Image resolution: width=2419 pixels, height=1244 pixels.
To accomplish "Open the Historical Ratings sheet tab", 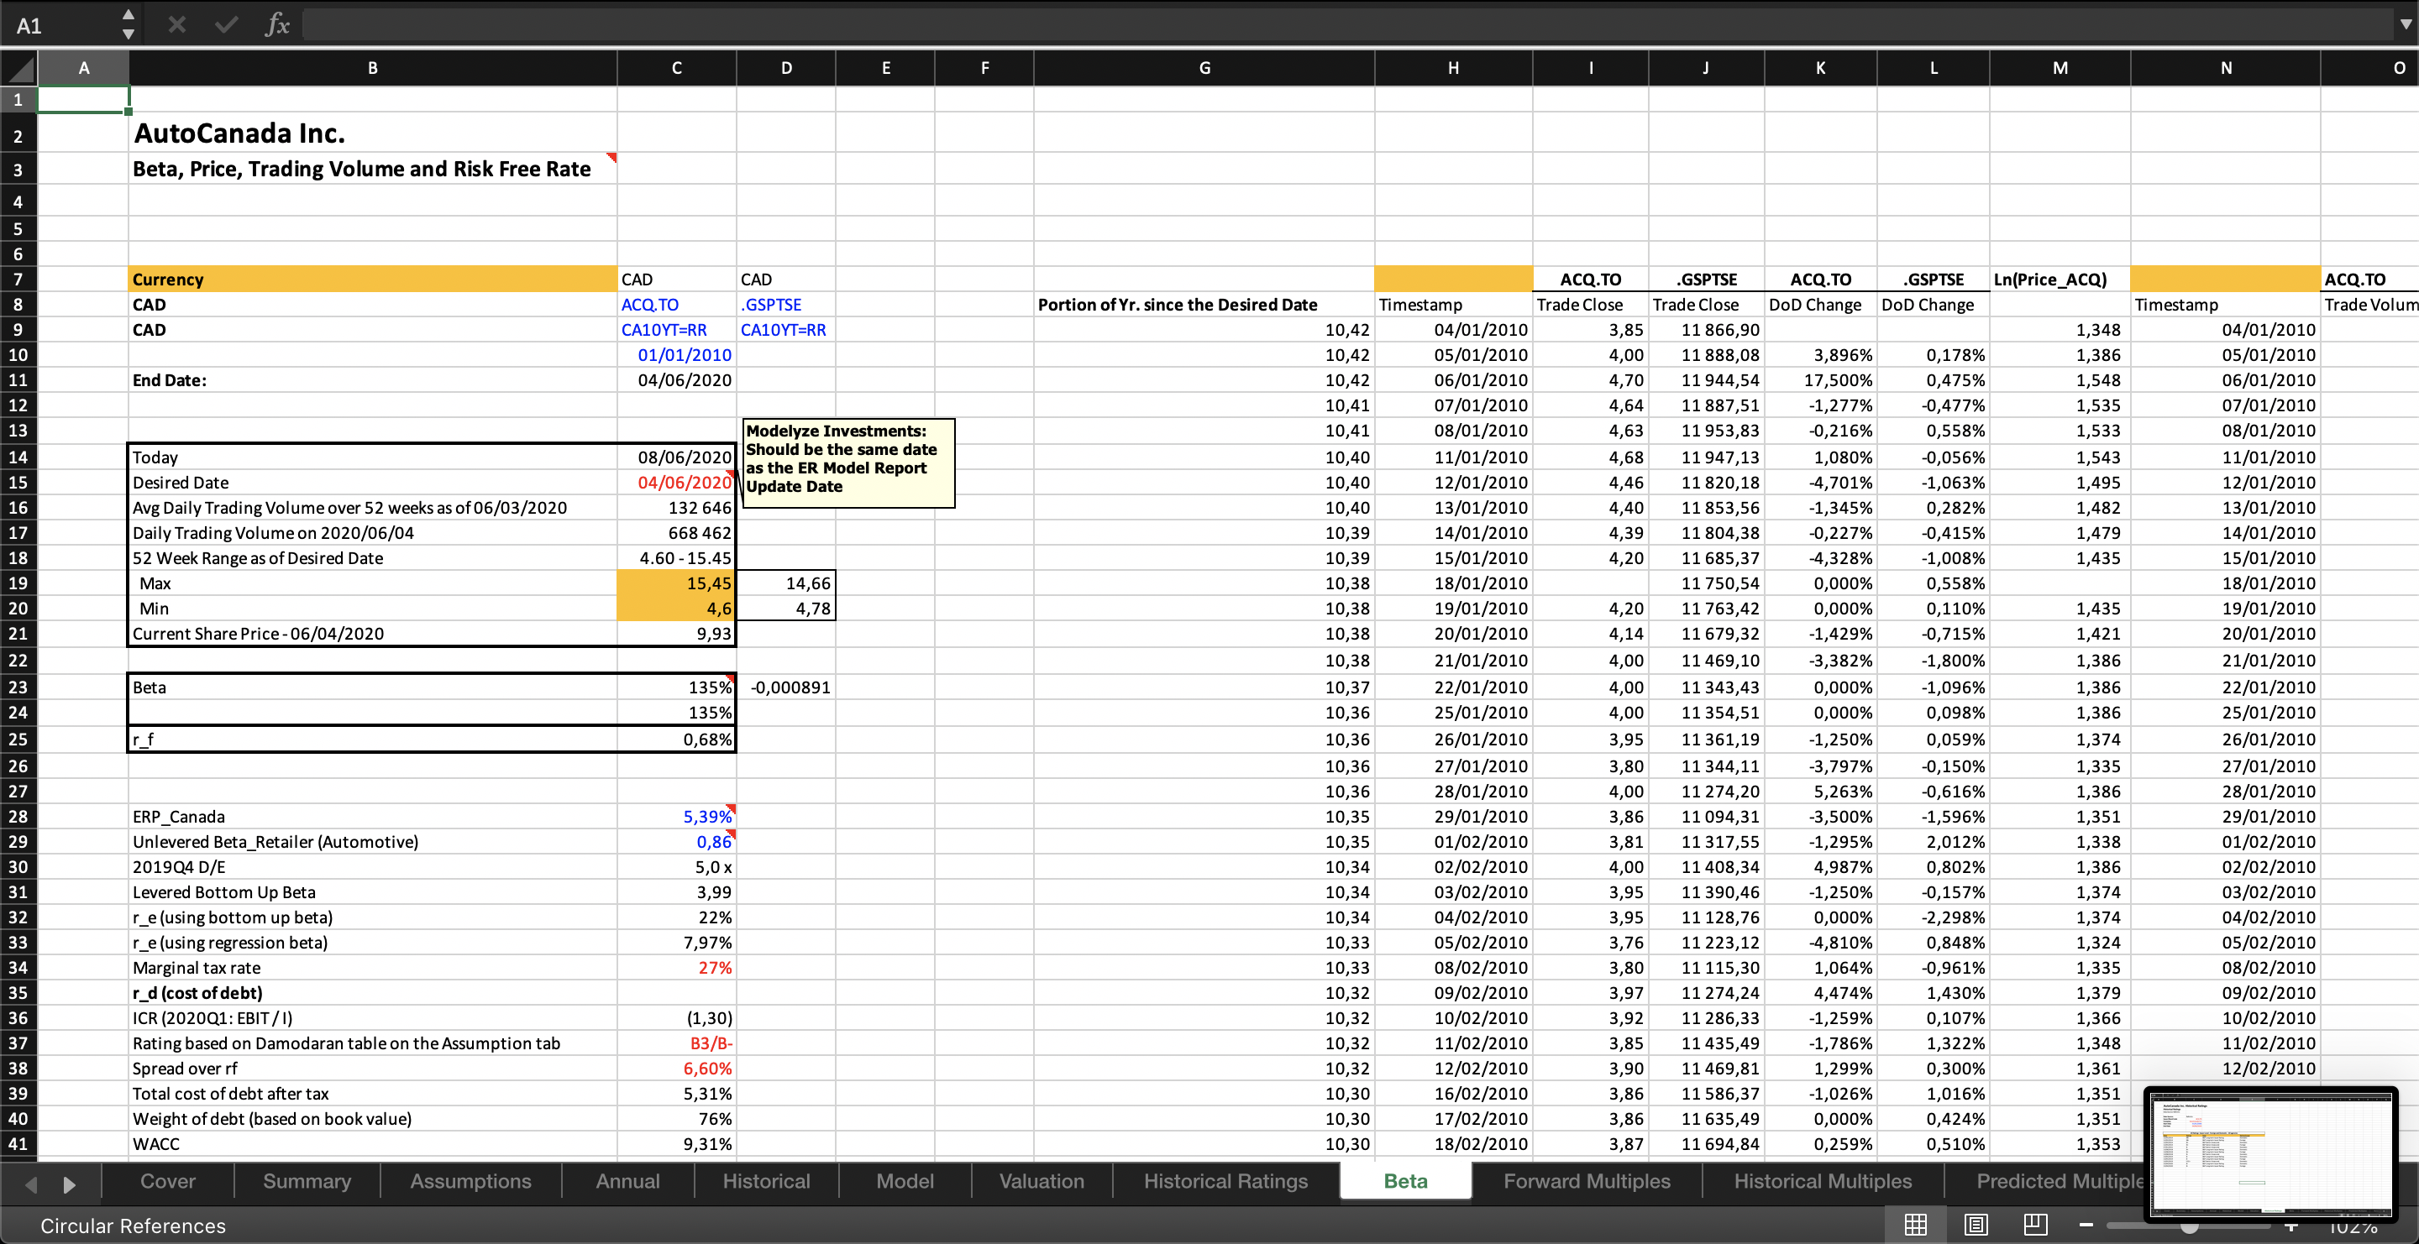I will tap(1225, 1181).
